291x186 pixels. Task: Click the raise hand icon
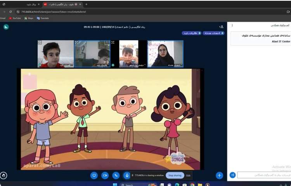click(x=4, y=176)
